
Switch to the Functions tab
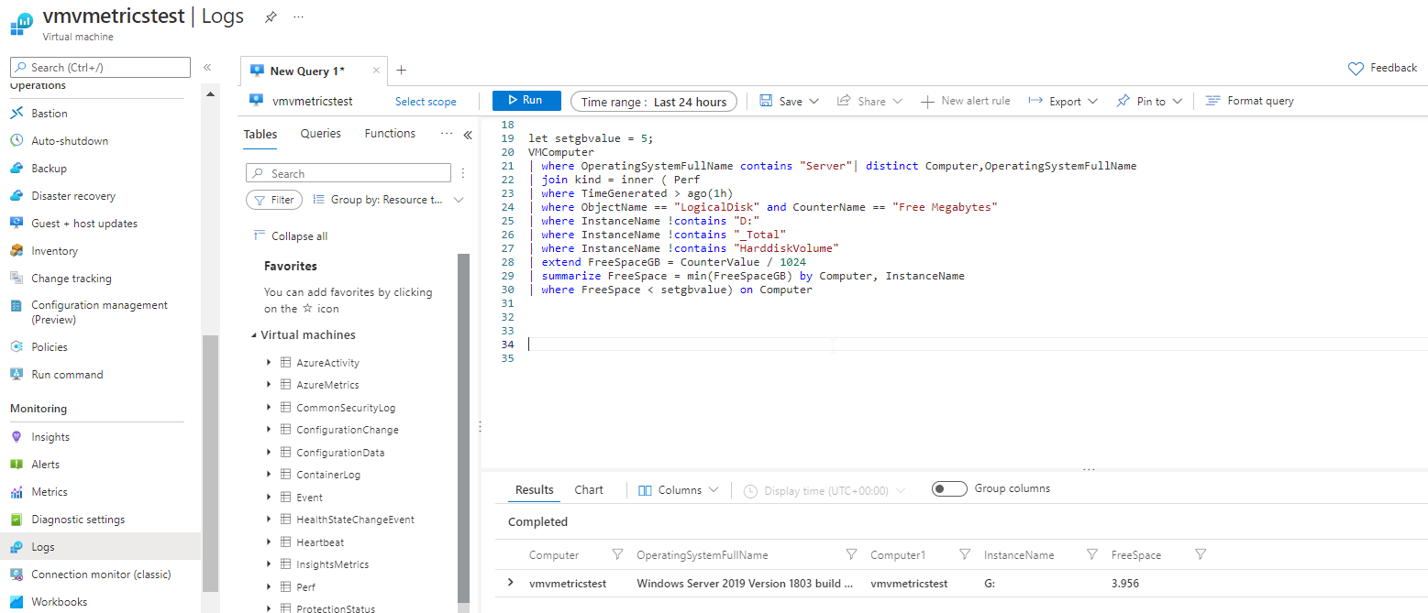(x=390, y=134)
